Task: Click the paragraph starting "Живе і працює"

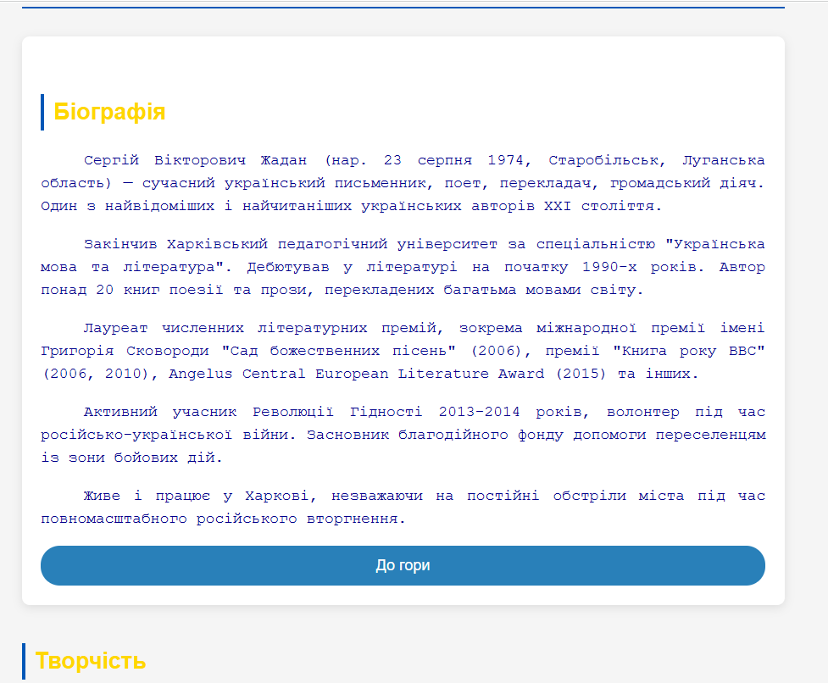Action: point(403,507)
